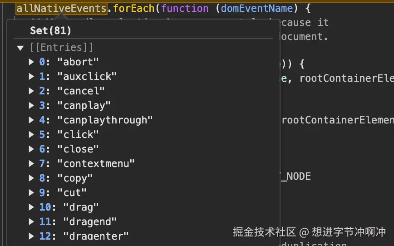
Task: Expand entry 8 "copy" arrow
Action: (x=31, y=178)
